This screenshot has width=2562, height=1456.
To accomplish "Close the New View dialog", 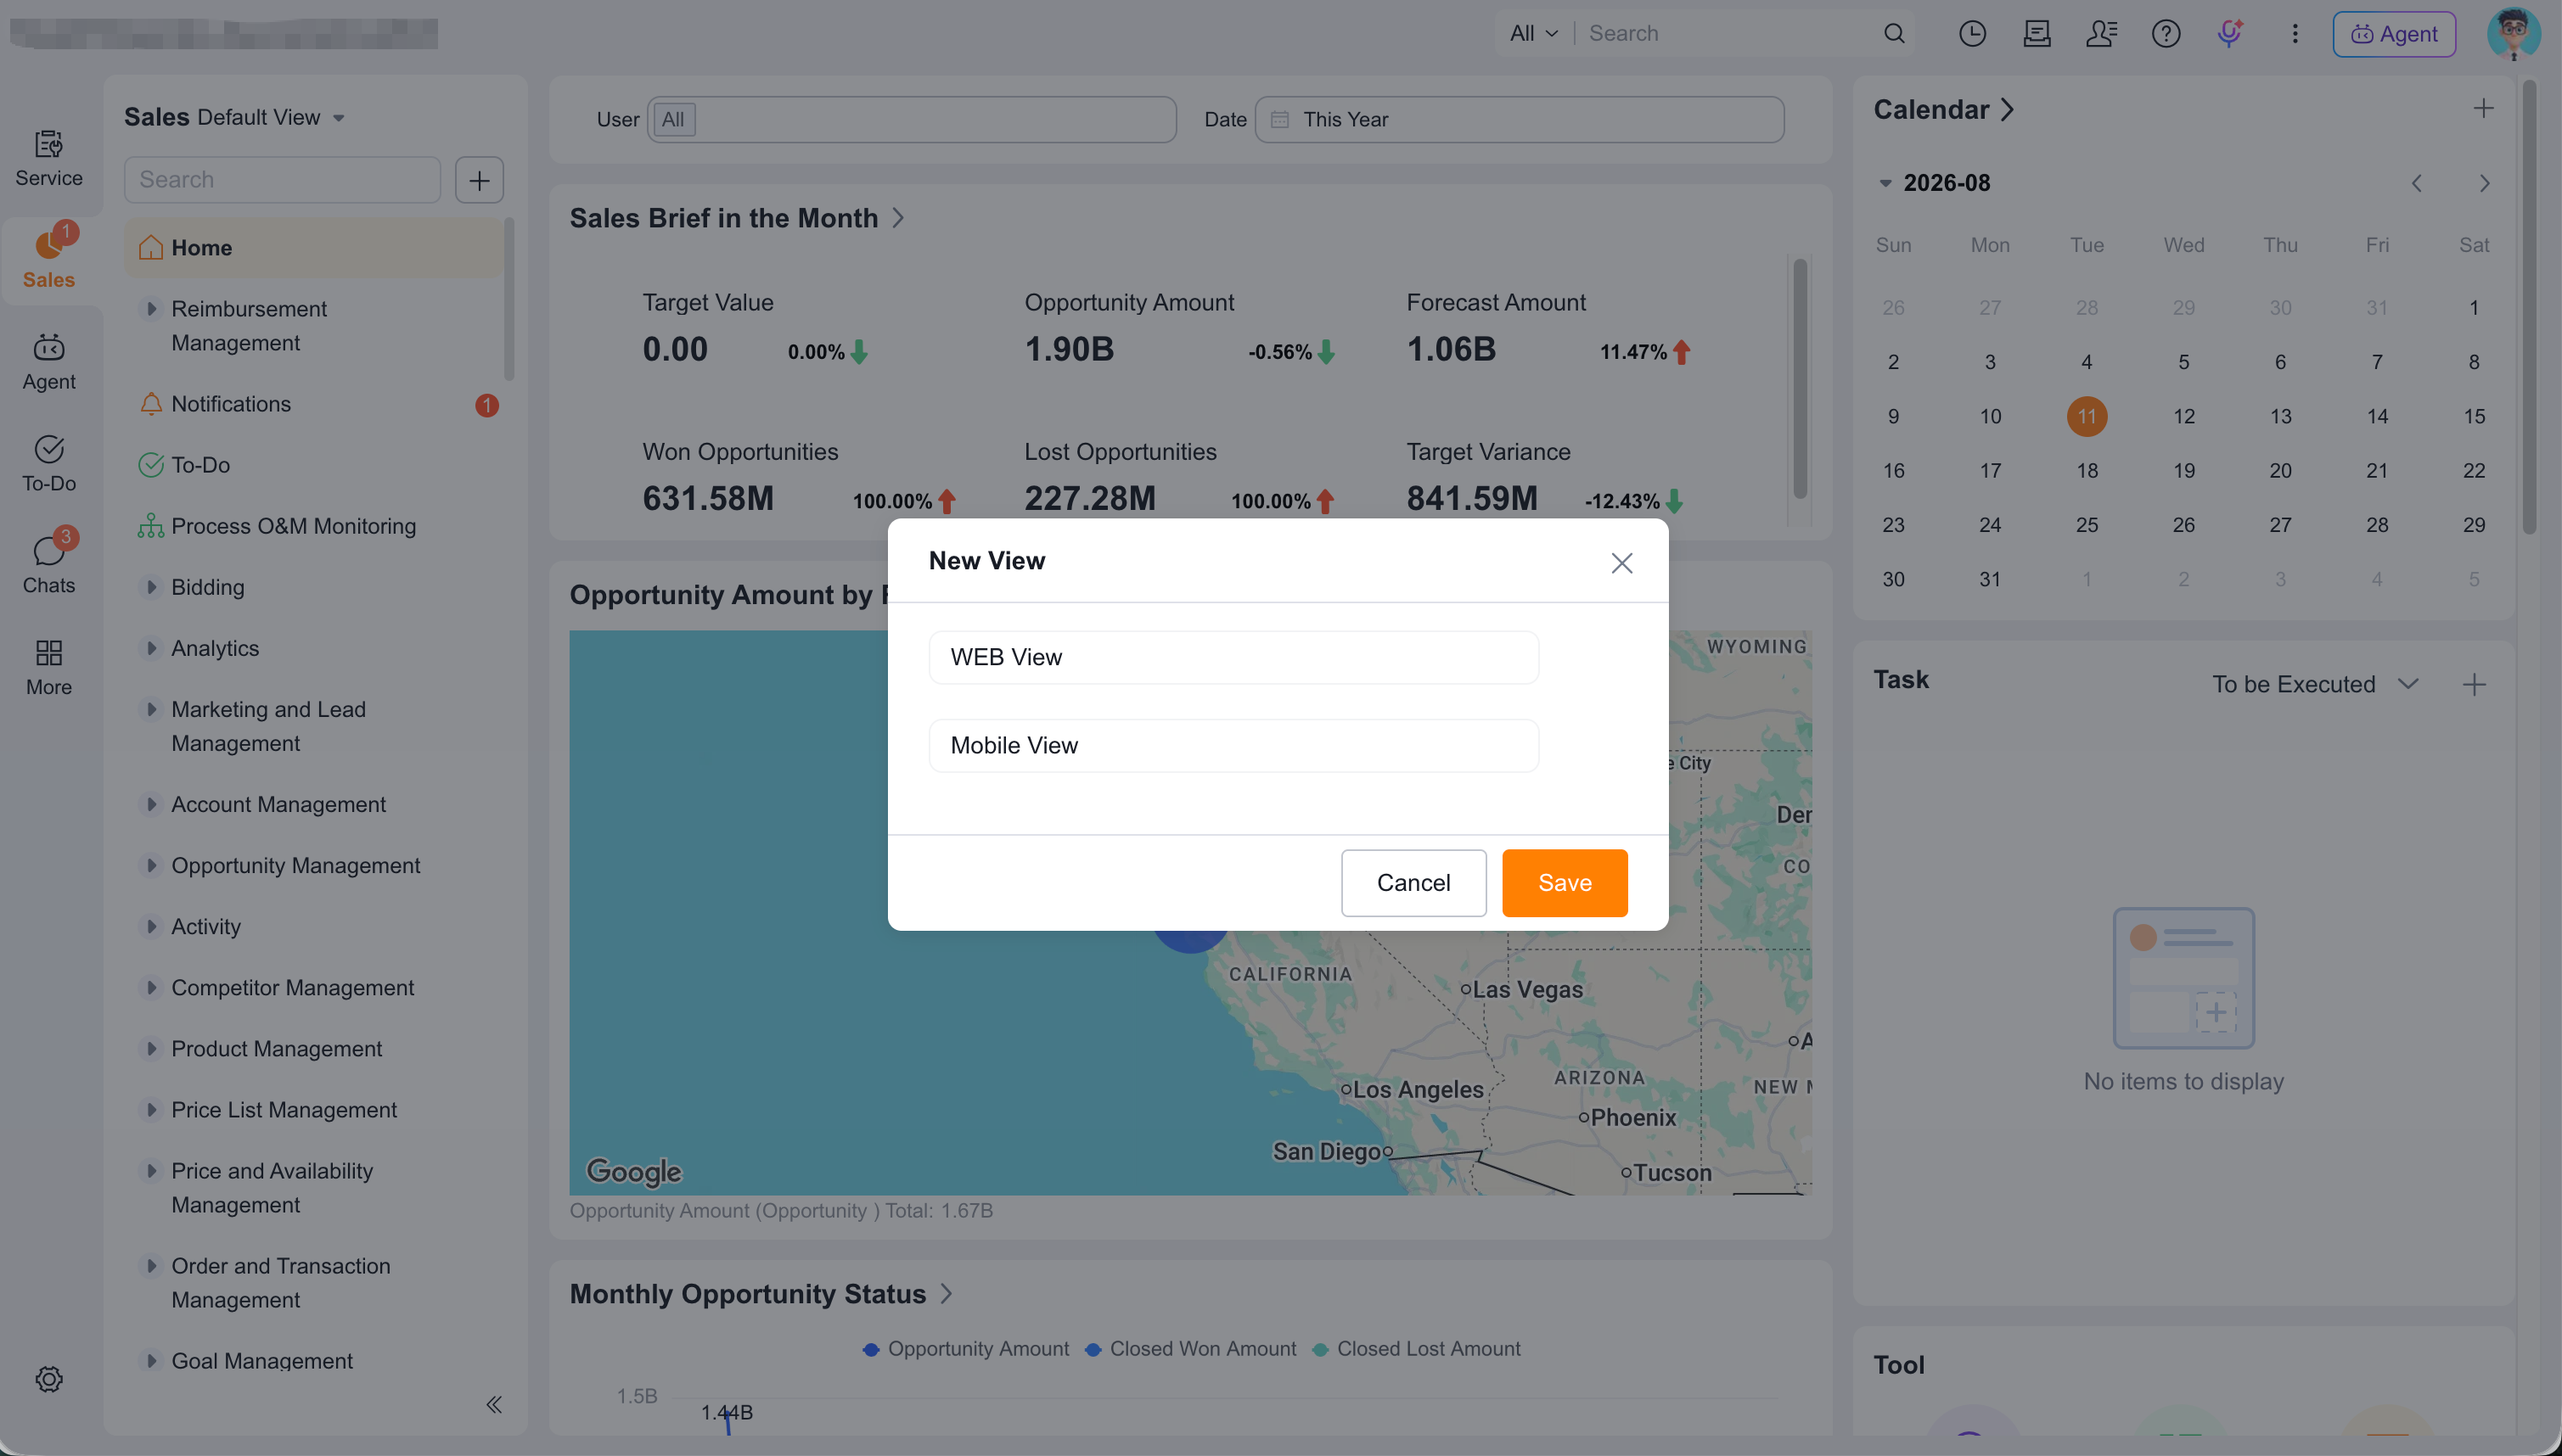I will [1621, 563].
